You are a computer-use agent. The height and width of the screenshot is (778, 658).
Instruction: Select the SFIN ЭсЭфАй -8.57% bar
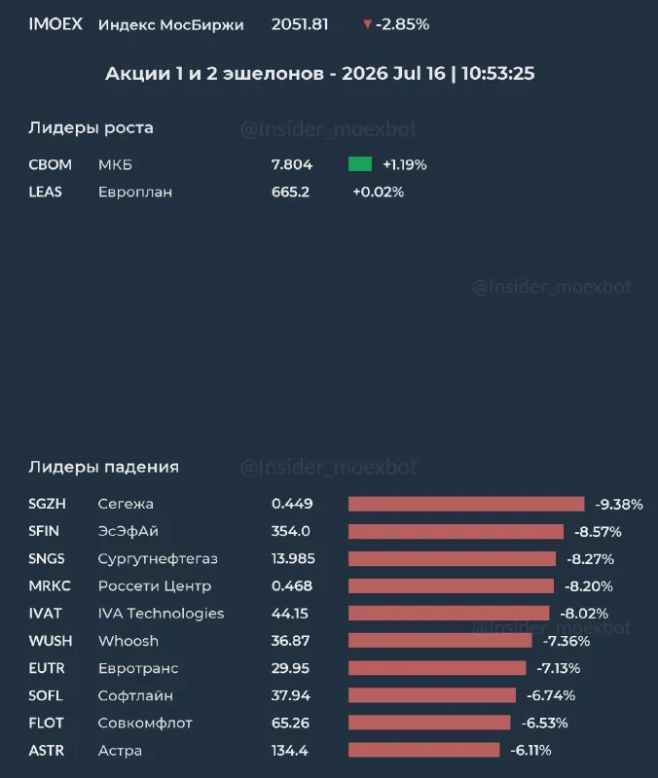click(x=456, y=531)
